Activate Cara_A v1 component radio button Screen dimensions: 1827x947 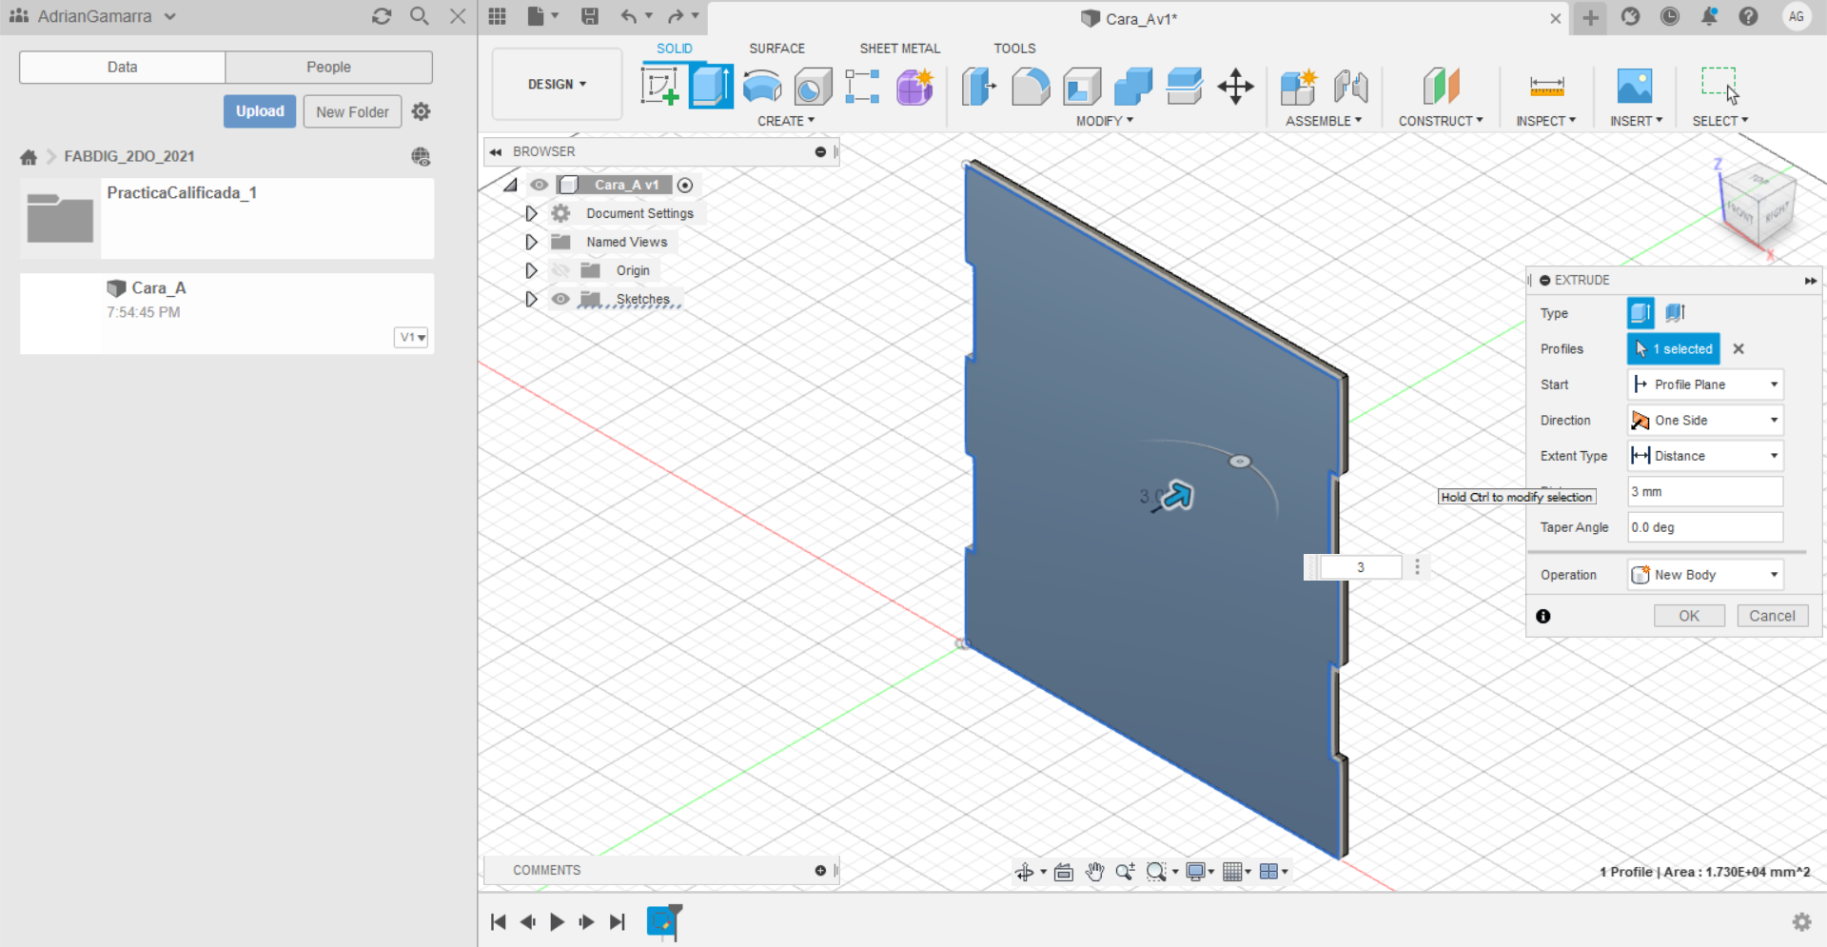click(x=685, y=185)
